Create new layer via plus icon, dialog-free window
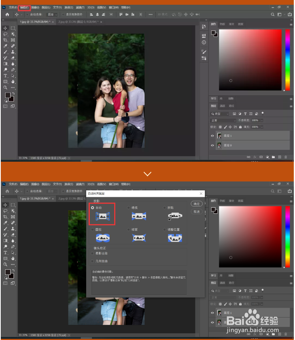Image resolution: width=295 pixels, height=340 pixels. point(280,157)
